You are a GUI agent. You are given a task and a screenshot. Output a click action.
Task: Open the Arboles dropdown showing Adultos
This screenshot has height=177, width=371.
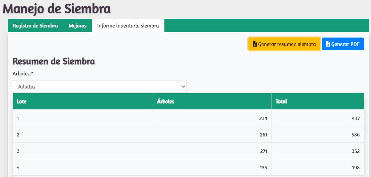tap(99, 86)
